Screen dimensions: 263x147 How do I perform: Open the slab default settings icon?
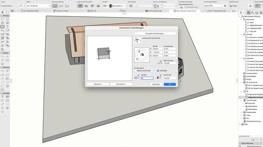pos(21,6)
